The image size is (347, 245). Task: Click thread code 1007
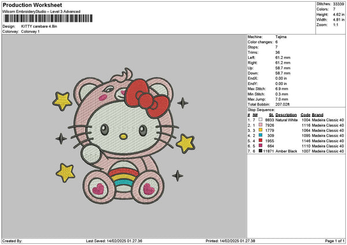306,151
